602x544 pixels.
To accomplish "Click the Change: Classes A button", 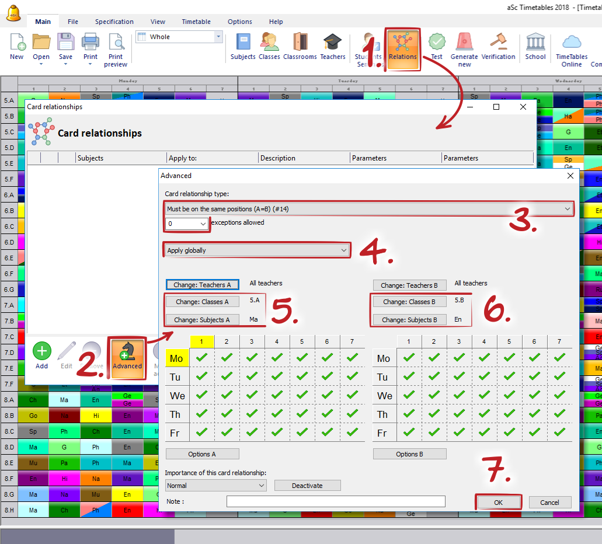I will click(202, 302).
